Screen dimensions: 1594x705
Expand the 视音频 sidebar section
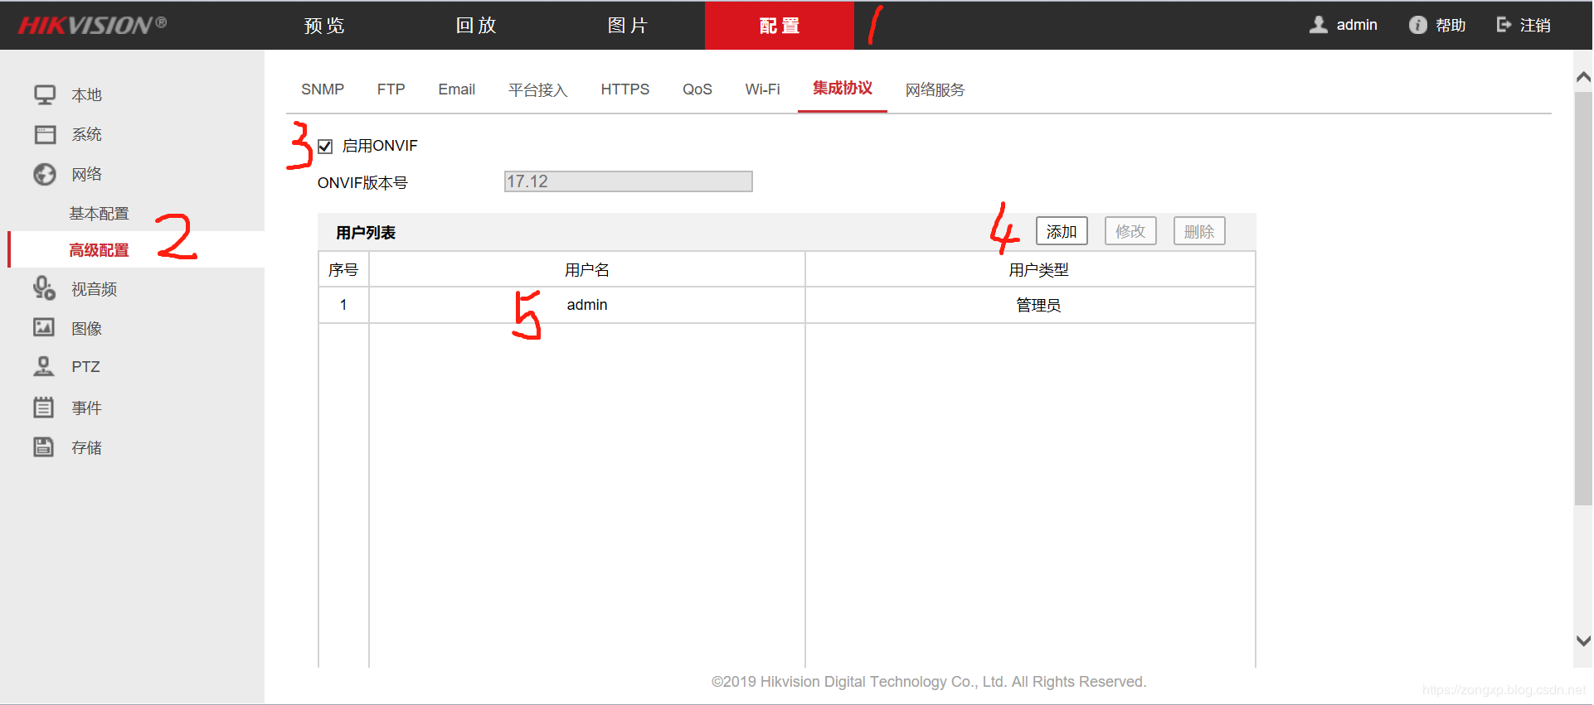94,289
